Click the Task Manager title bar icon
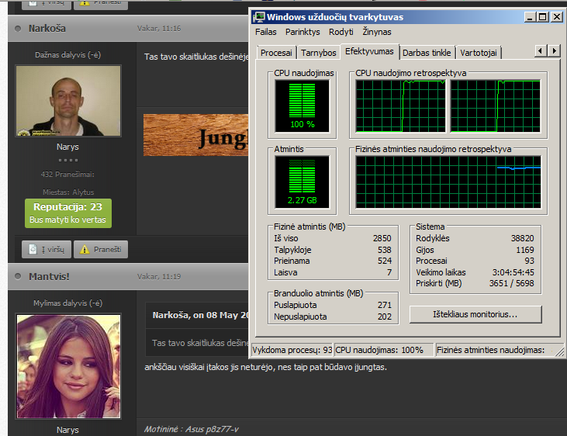 [259, 17]
